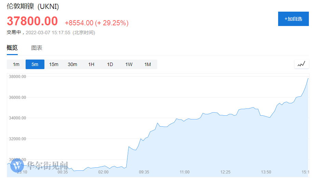Image resolution: width=314 pixels, height=181 pixels.
Task: Show the 1D daily chart
Action: pyautogui.click(x=110, y=64)
